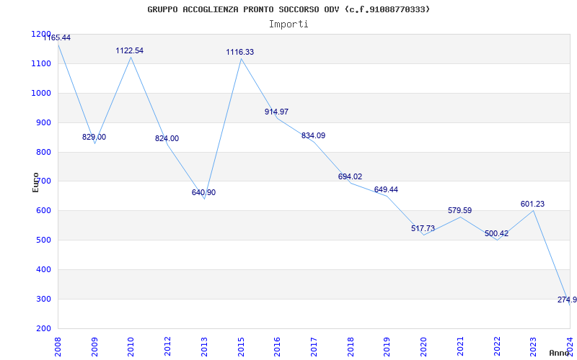This screenshot has width=577, height=360.
Task: Click the 1000 y-axis tick label
Action: click(x=41, y=94)
